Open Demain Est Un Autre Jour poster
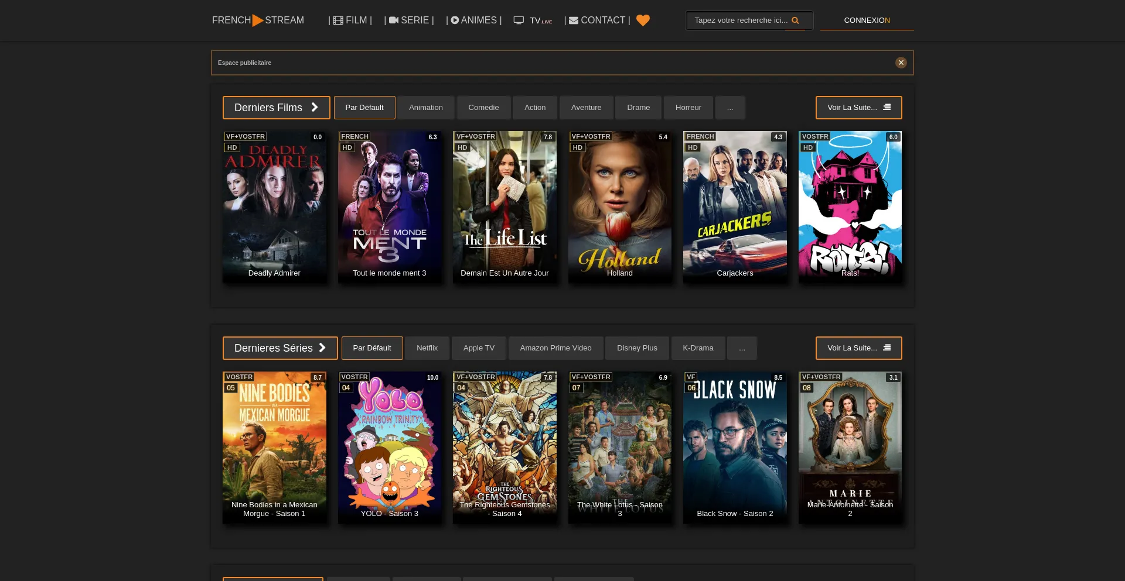Image resolution: width=1125 pixels, height=581 pixels. [x=504, y=208]
